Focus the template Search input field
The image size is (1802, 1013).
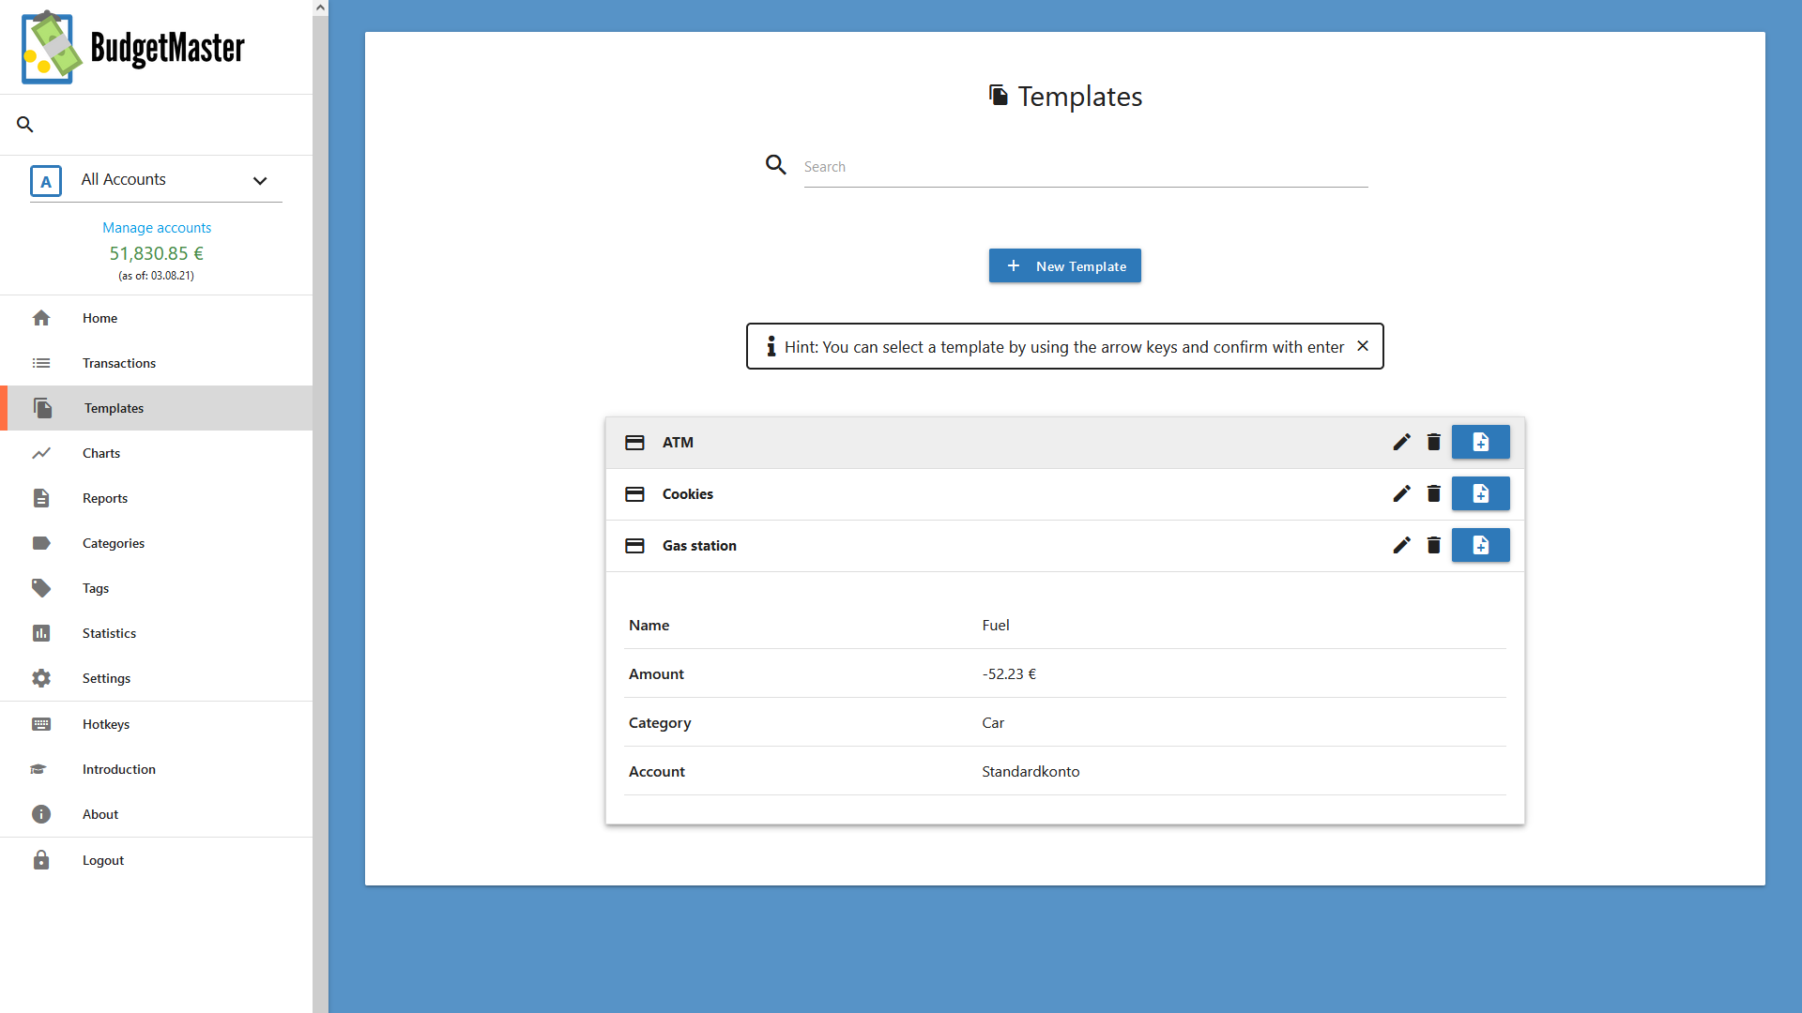pyautogui.click(x=1086, y=167)
